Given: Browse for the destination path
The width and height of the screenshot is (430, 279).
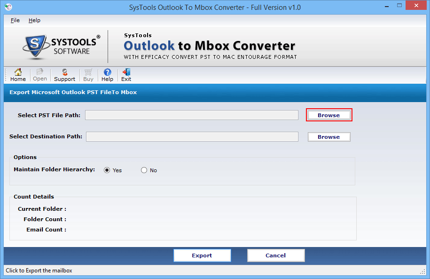Looking at the screenshot, I should pyautogui.click(x=328, y=136).
